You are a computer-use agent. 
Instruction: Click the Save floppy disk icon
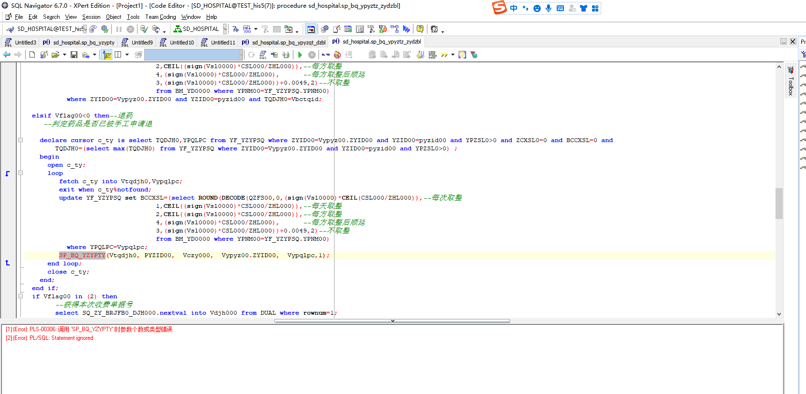coord(74,55)
